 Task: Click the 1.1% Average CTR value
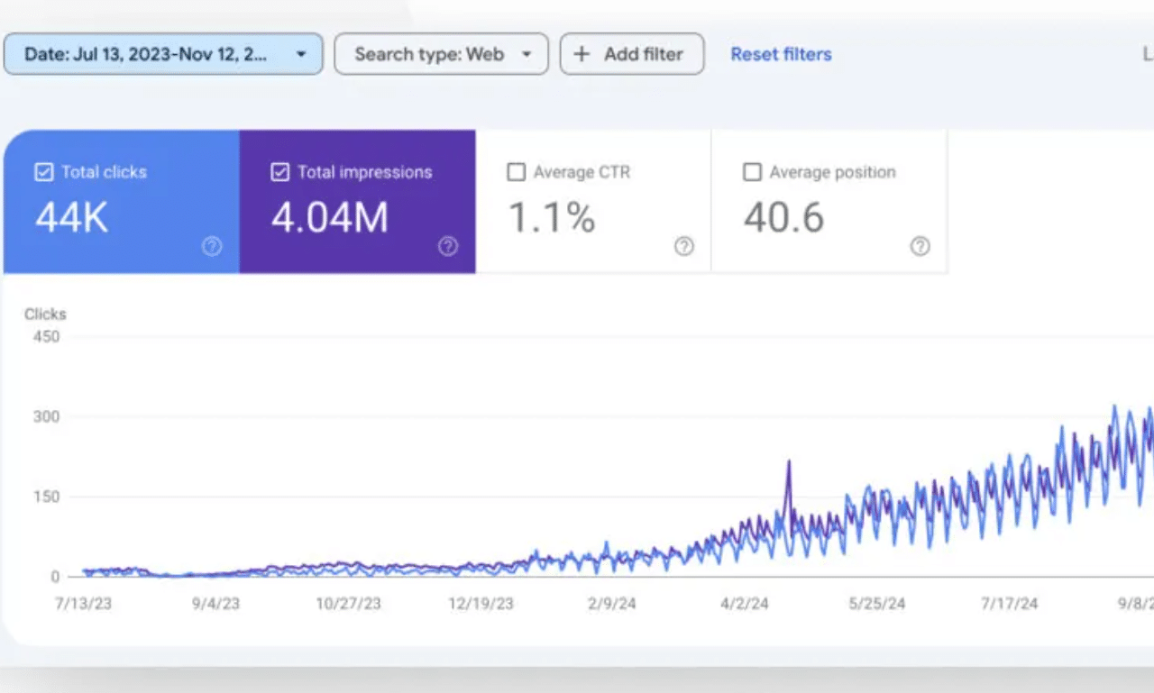552,218
